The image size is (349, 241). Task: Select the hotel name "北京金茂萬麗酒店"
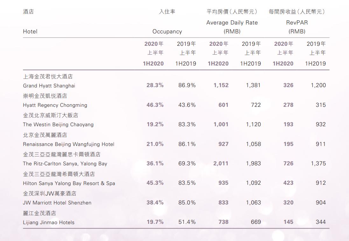click(45, 135)
